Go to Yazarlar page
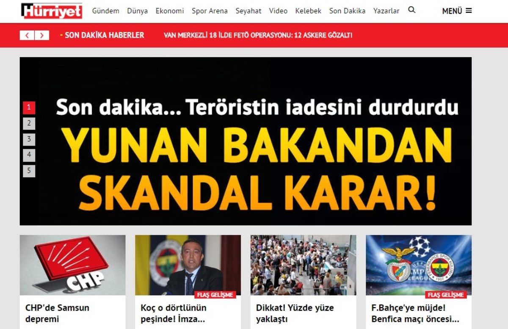The height and width of the screenshot is (329, 508). (x=386, y=11)
